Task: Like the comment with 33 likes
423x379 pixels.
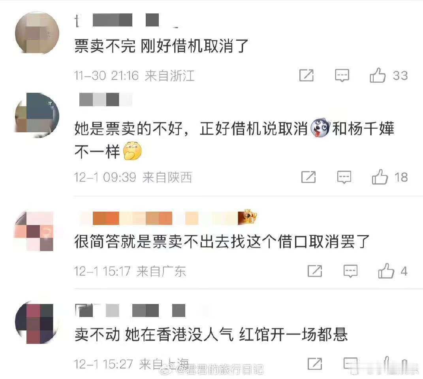Action: [x=378, y=75]
